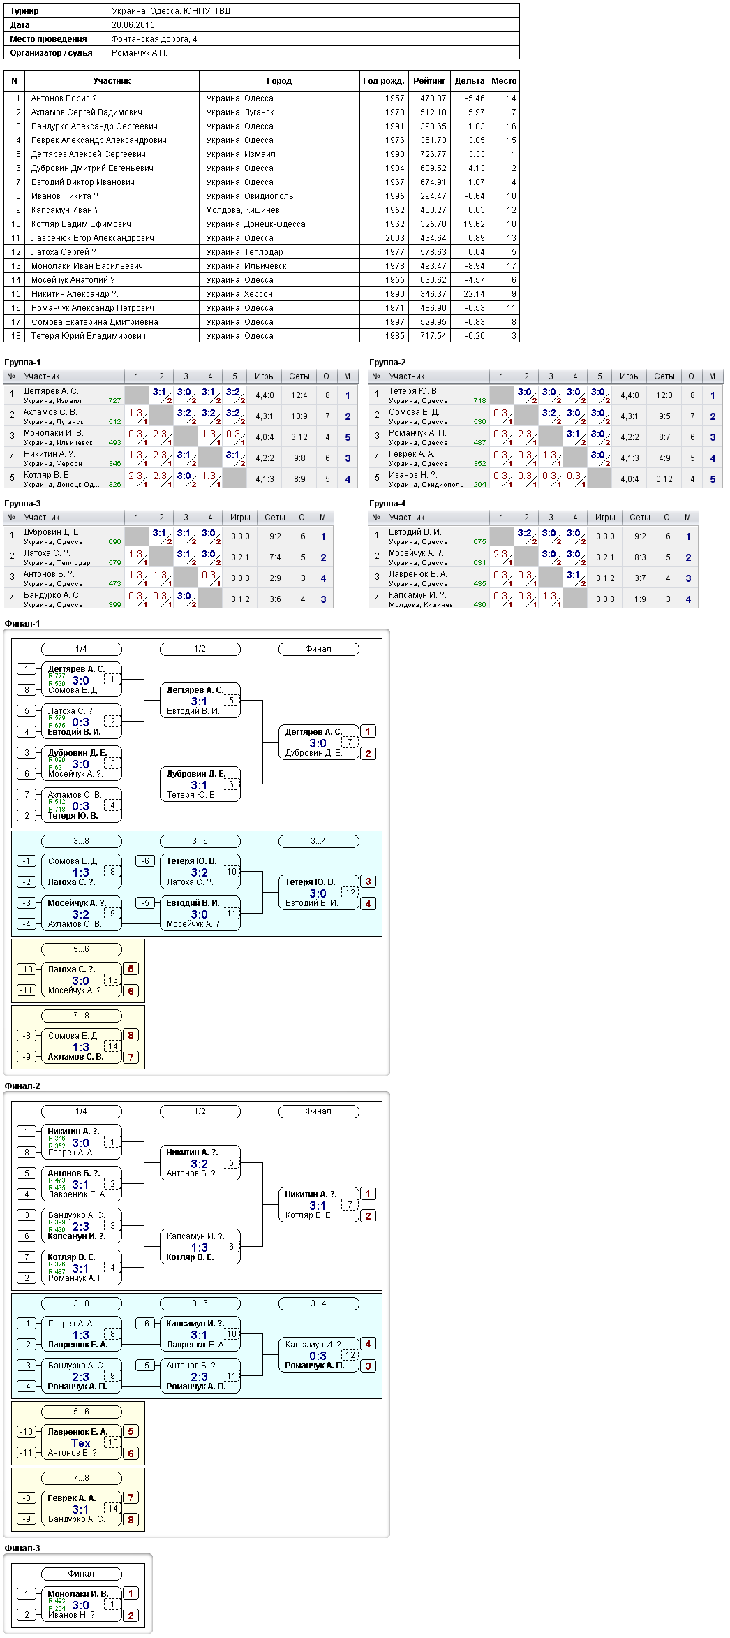The image size is (730, 1638).
Task: Click first-place badge beside Дегтярев in Финал-1
Action: (368, 731)
